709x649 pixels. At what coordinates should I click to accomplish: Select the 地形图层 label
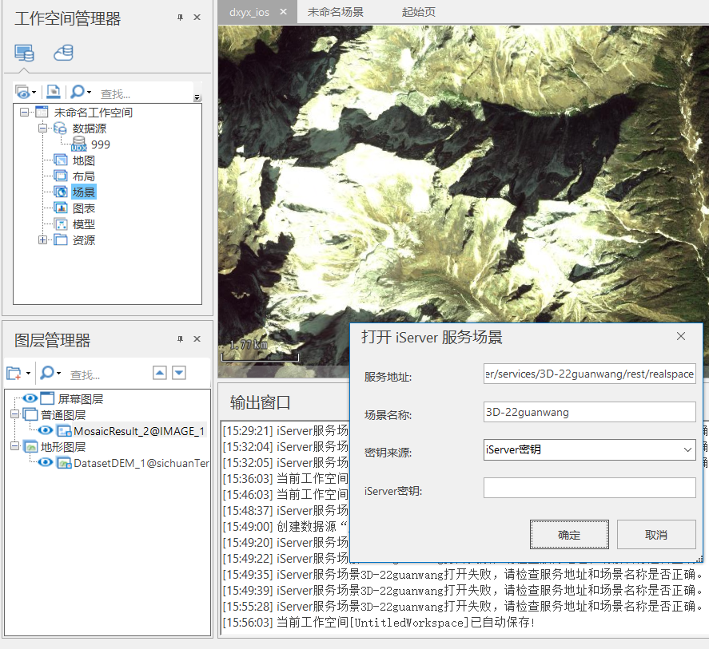63,447
